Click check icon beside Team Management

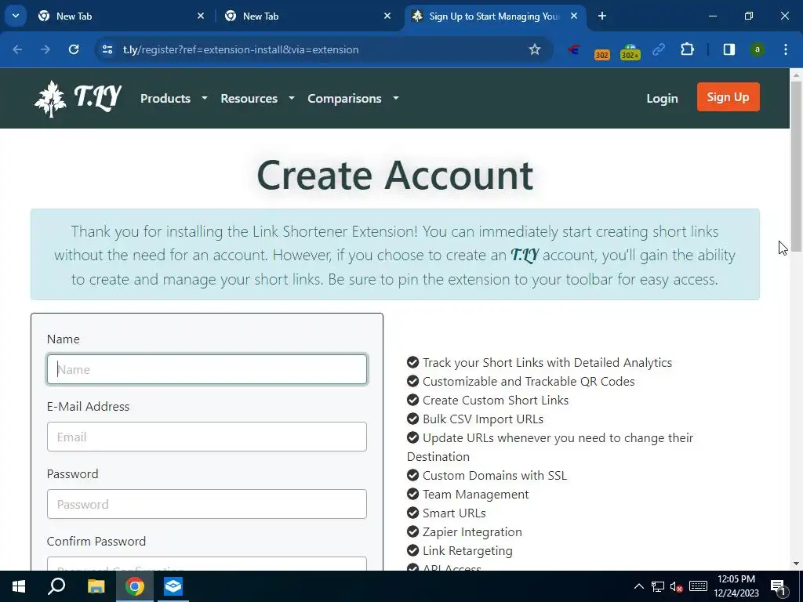[412, 494]
